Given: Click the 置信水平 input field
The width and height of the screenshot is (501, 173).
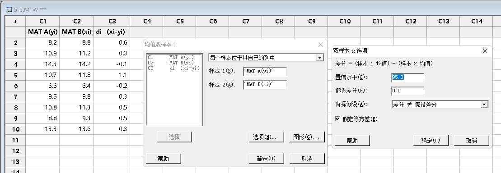Looking at the screenshot, I should 407,77.
